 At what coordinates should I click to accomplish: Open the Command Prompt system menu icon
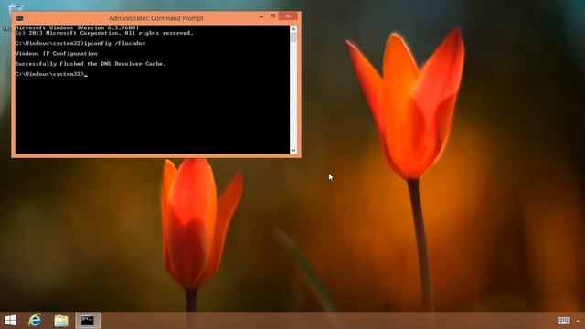pyautogui.click(x=19, y=18)
